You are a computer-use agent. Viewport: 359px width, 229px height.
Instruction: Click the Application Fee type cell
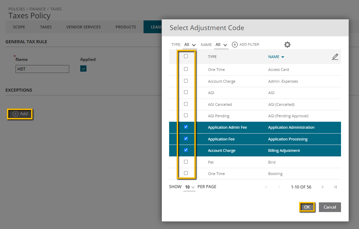[221, 139]
